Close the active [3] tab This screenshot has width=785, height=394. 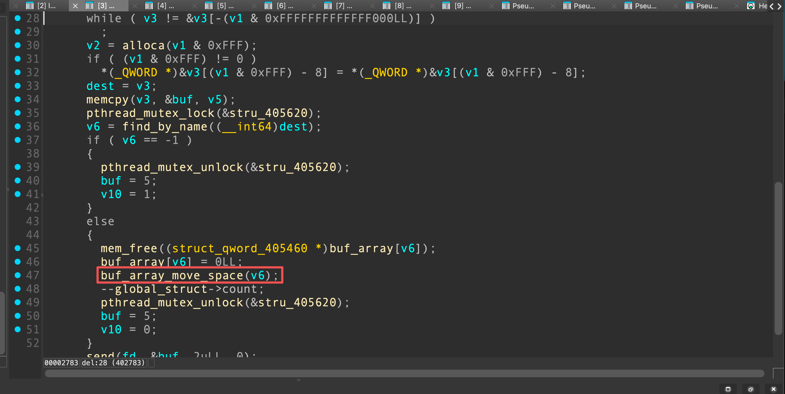tap(76, 6)
